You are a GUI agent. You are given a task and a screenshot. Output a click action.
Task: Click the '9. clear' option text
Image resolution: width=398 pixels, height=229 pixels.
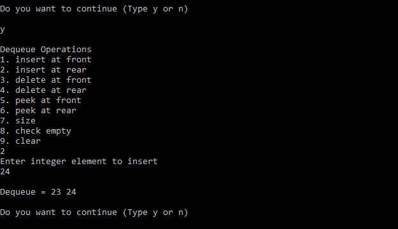pyautogui.click(x=20, y=141)
